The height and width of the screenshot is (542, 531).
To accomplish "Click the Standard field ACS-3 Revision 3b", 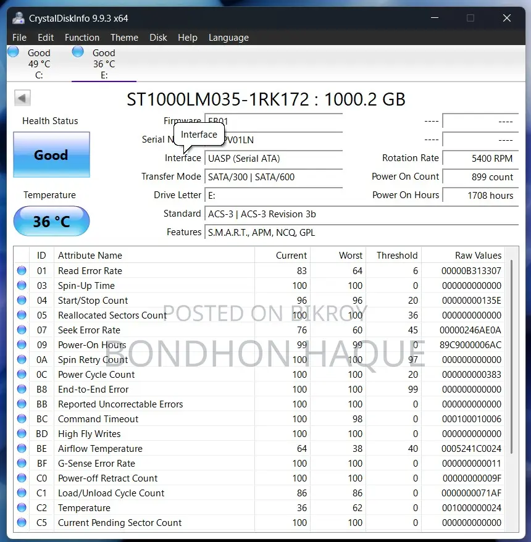I will (x=362, y=214).
